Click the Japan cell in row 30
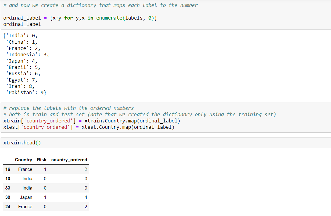Image resolution: width=331 pixels, height=216 pixels. [x=26, y=197]
